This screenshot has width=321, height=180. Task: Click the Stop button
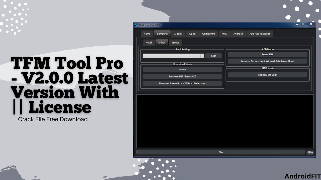point(310,152)
